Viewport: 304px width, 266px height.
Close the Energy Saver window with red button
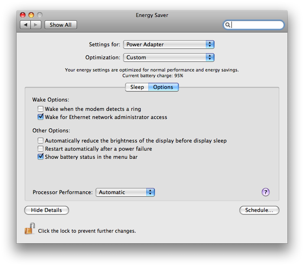tap(23, 15)
